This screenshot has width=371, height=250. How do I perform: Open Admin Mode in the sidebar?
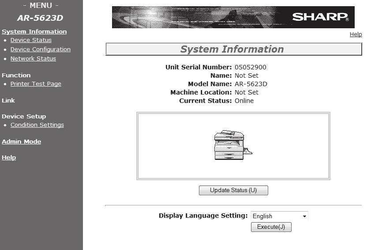pos(22,141)
